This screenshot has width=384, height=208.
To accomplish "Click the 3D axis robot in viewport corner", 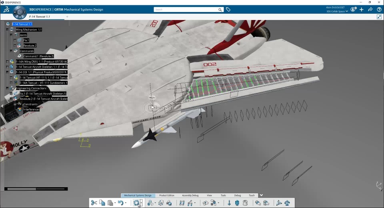I will 379,186.
